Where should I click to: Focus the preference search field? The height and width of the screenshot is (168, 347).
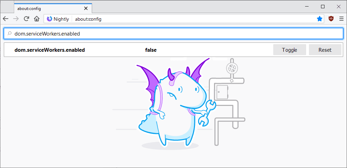[x=173, y=34]
